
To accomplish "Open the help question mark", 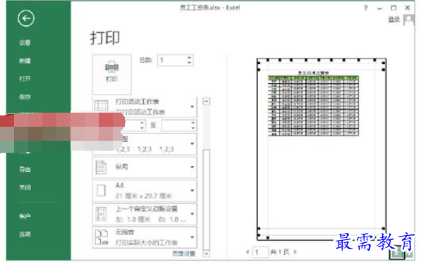I will coord(366,8).
